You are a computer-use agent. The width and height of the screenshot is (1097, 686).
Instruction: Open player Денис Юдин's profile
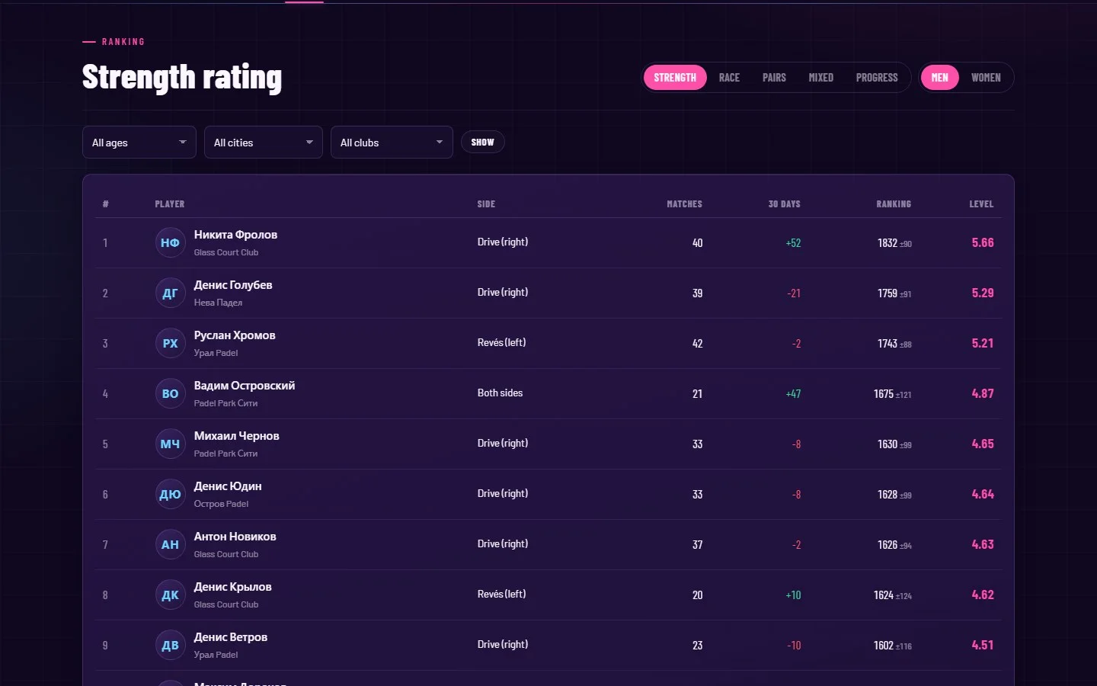pos(228,486)
